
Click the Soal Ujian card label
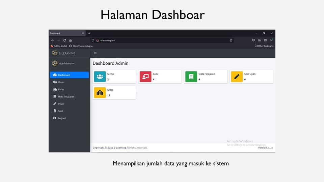click(x=250, y=74)
